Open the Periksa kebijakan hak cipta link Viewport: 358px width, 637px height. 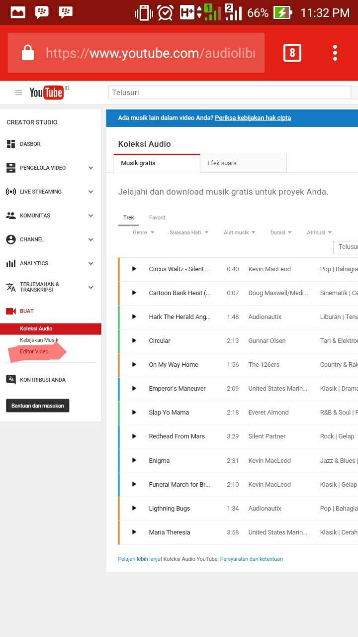(253, 118)
